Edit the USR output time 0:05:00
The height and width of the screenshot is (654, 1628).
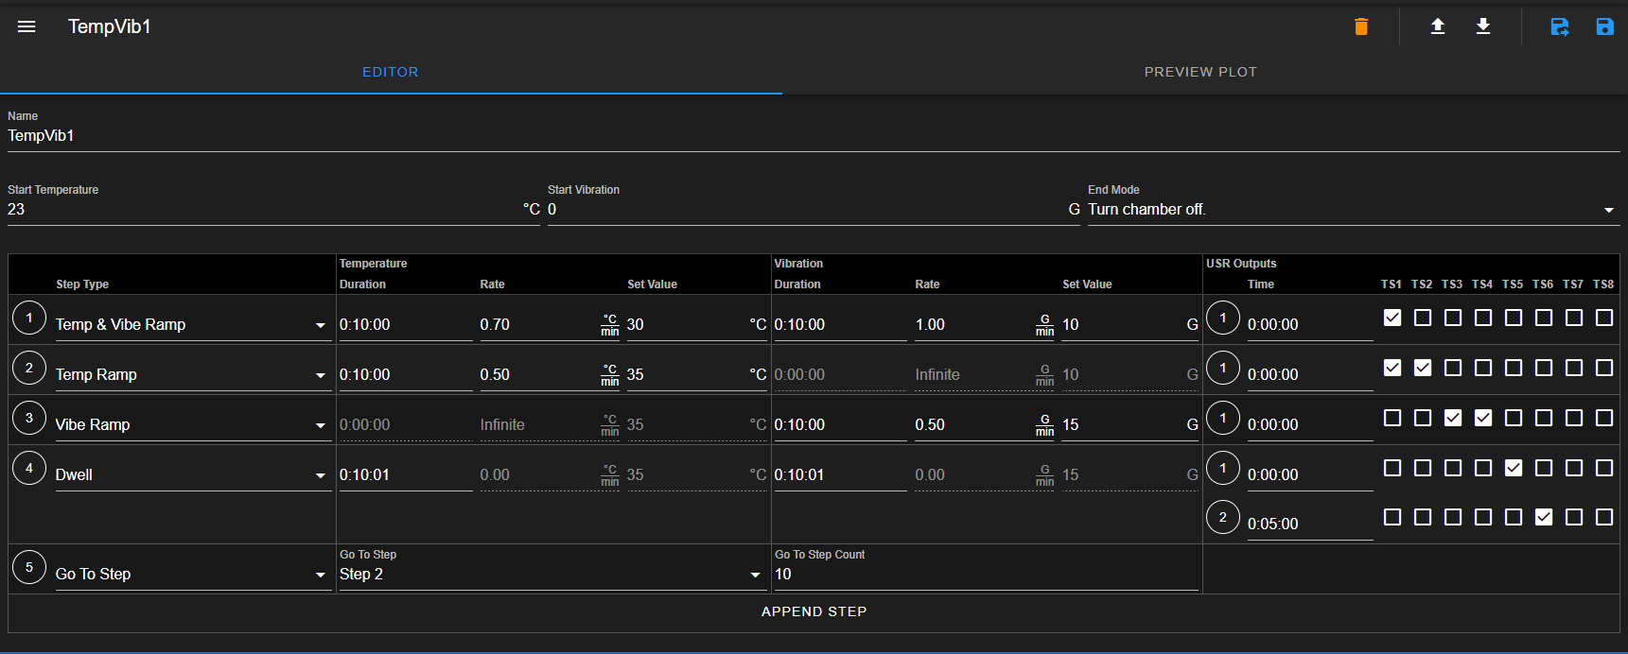[1310, 524]
